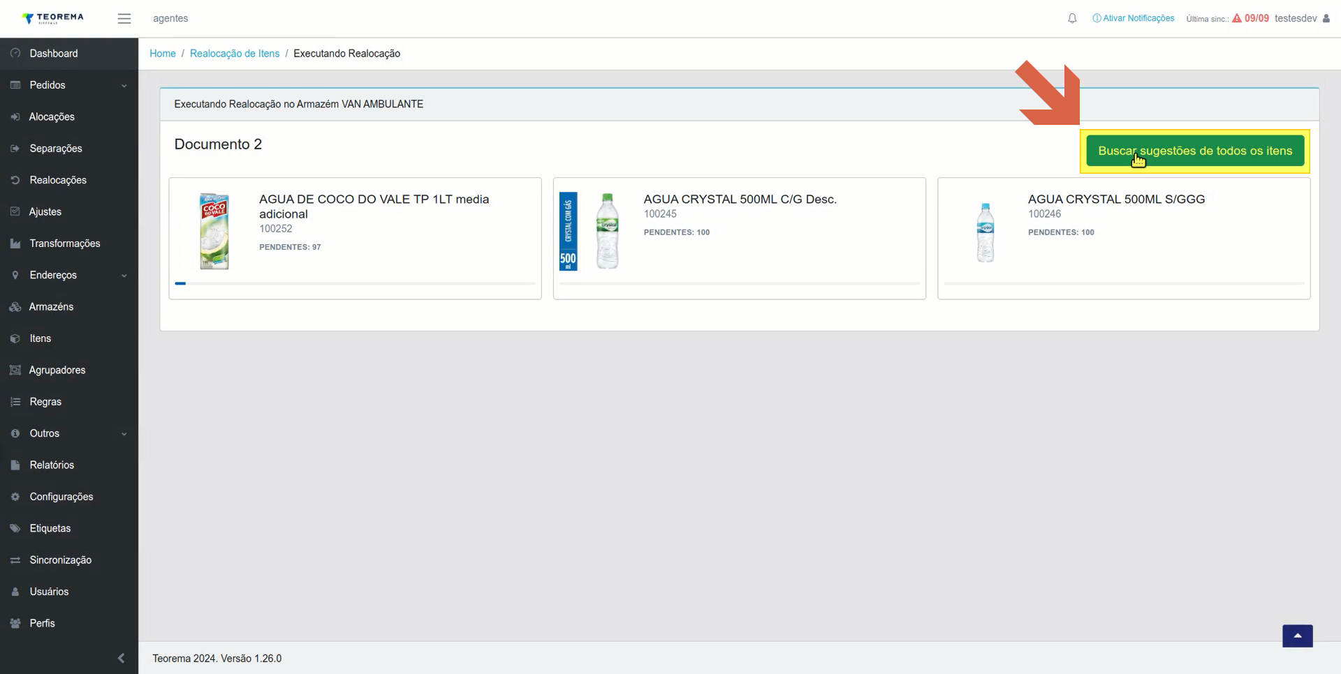
Task: Follow the Home breadcrumb link
Action: pos(163,54)
